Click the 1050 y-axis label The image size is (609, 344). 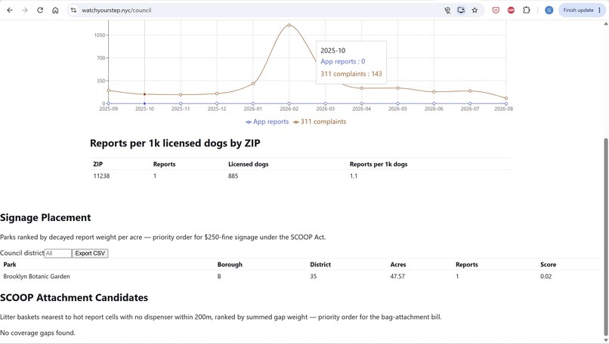pyautogui.click(x=100, y=35)
